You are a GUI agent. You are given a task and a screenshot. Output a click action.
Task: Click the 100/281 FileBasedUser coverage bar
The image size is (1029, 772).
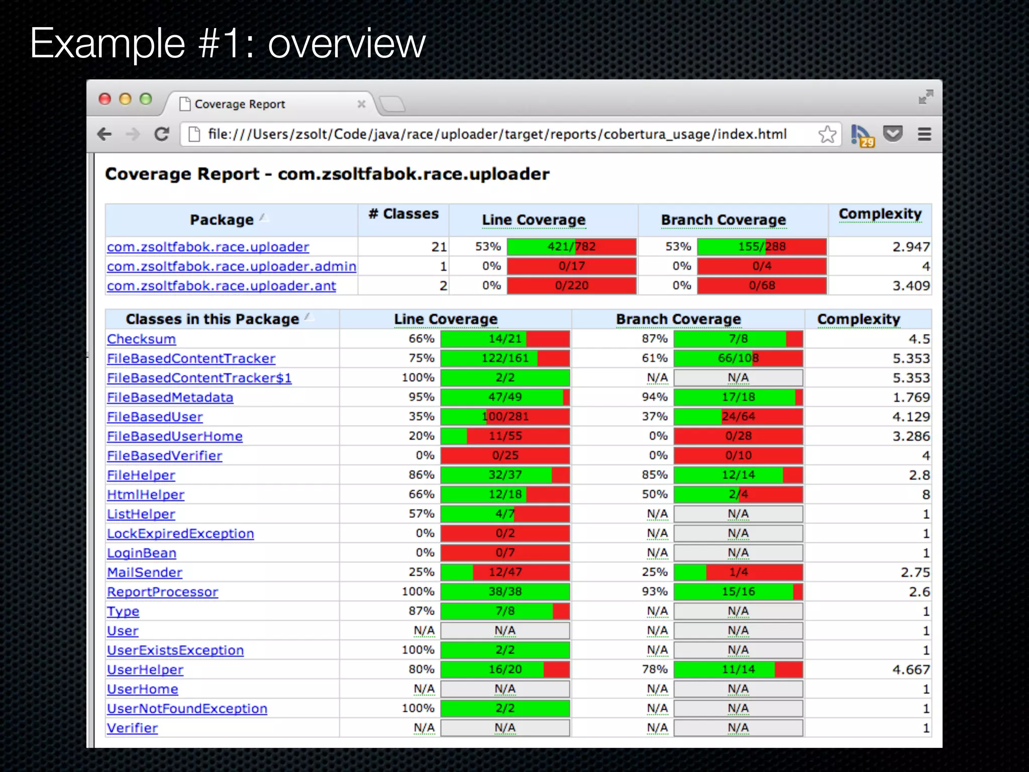tap(505, 417)
